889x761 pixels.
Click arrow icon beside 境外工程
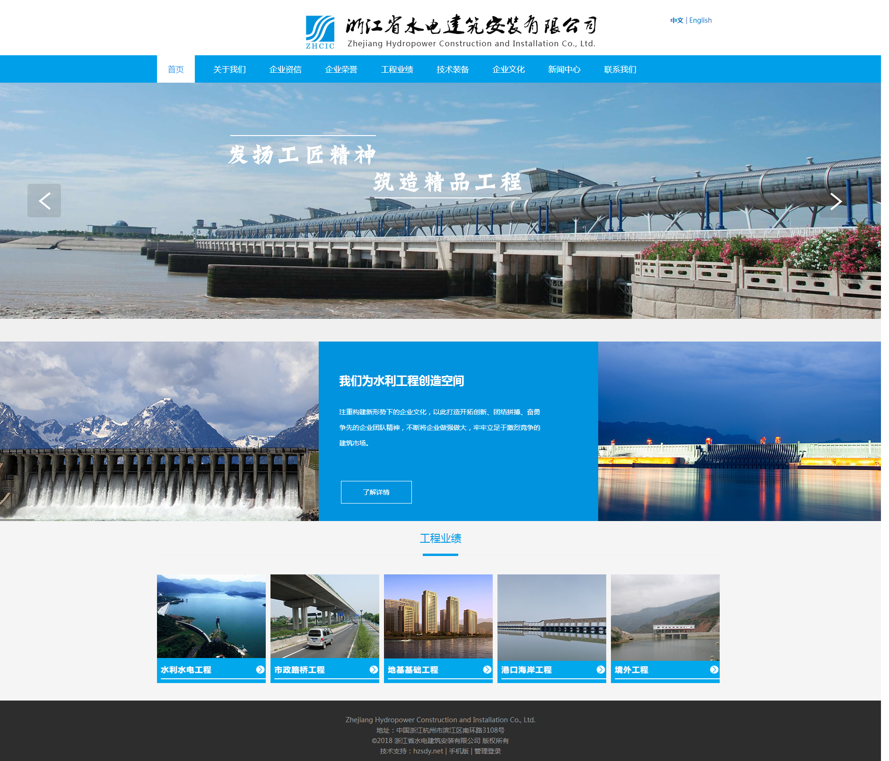714,669
